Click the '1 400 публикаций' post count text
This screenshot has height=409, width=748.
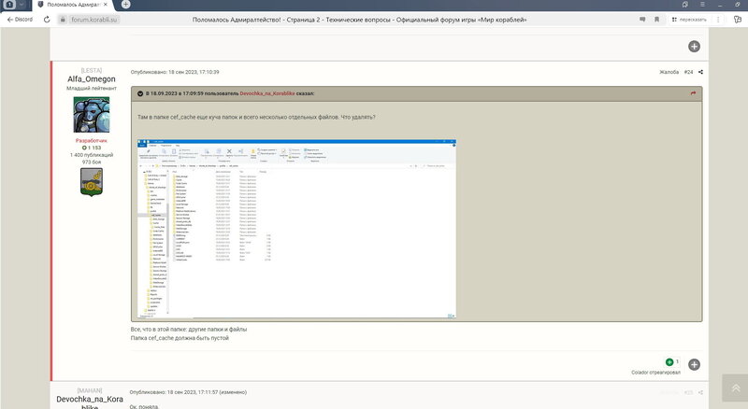[x=91, y=155]
